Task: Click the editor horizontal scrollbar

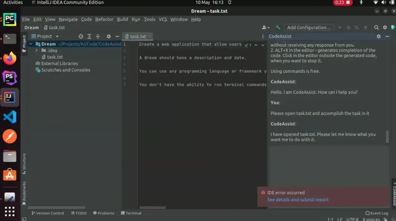Action: tap(152, 207)
